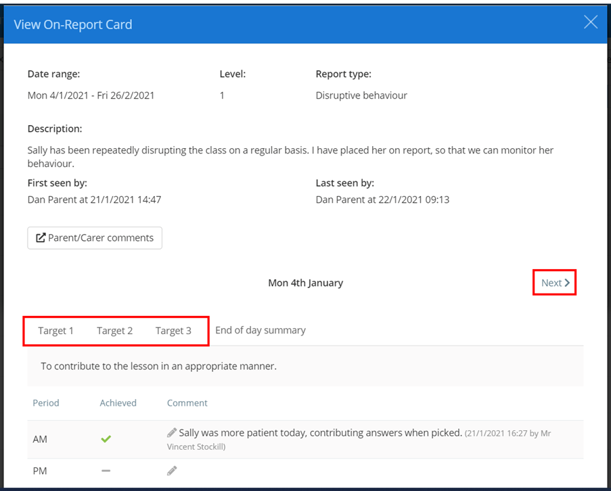Click the PM achieved dash mark
The image size is (611, 491).
[106, 471]
